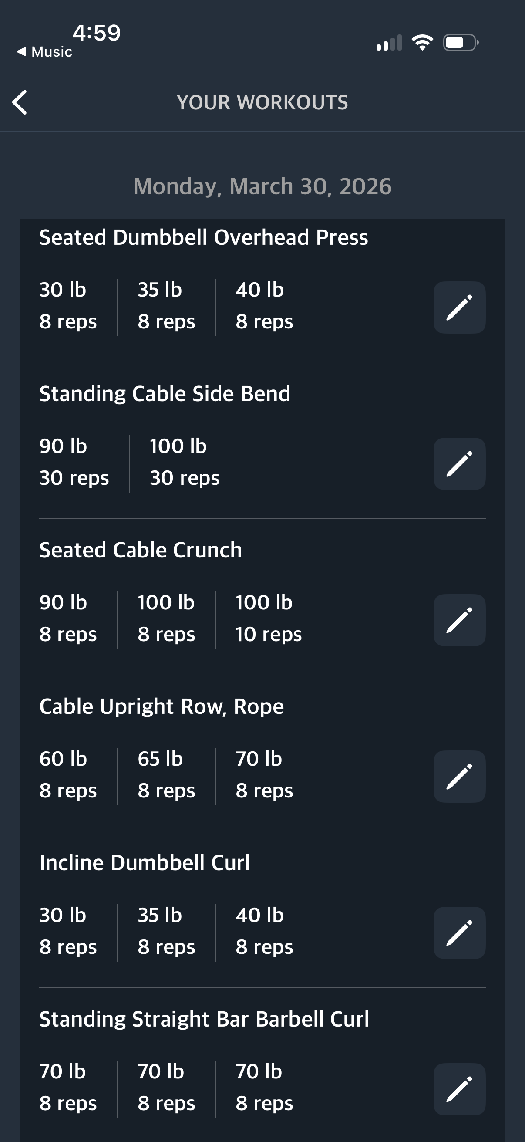This screenshot has width=525, height=1142.
Task: Return to Music app via status bar
Action: [45, 52]
